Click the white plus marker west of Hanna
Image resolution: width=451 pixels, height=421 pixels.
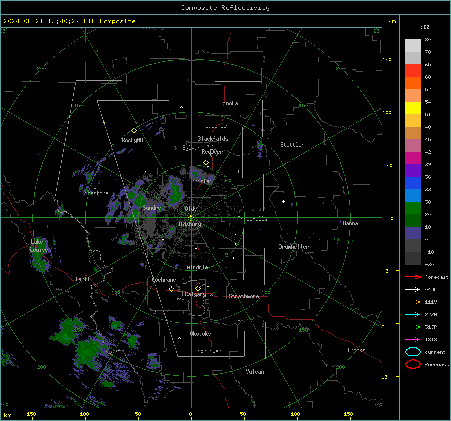pos(283,201)
